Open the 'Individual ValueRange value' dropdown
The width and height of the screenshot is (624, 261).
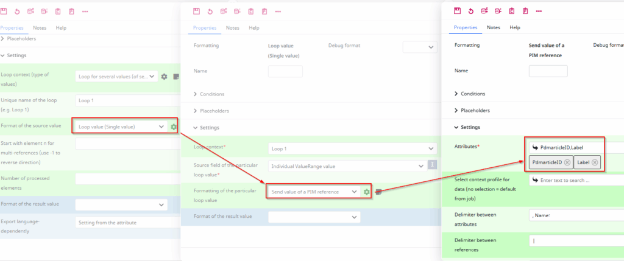tap(347, 167)
